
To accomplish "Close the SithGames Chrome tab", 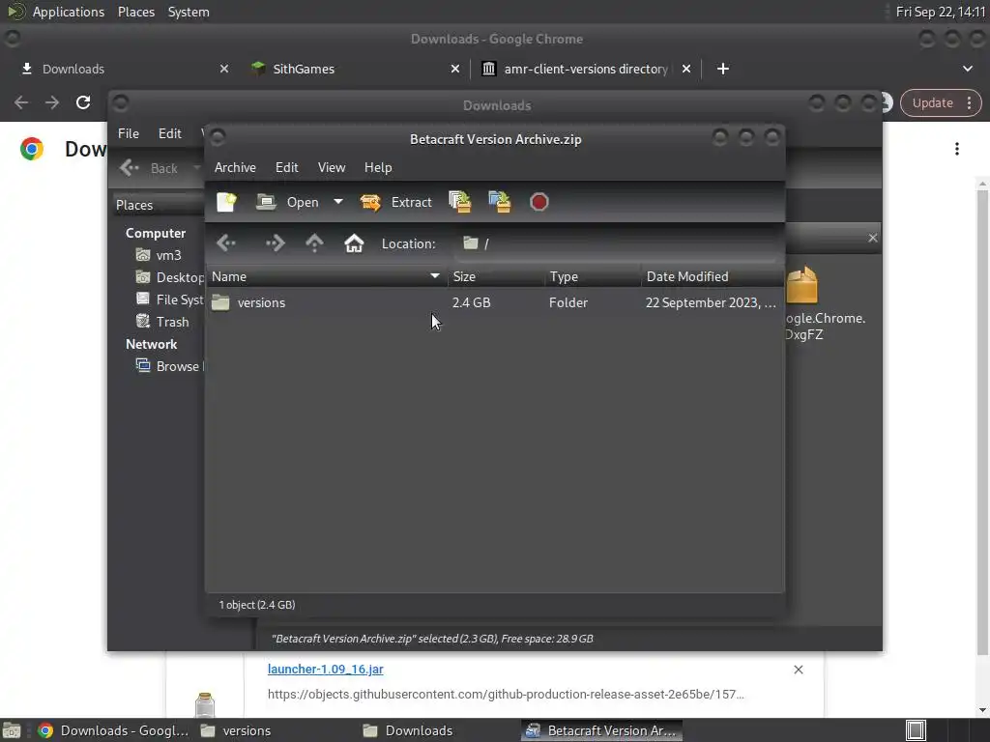I will tap(454, 69).
